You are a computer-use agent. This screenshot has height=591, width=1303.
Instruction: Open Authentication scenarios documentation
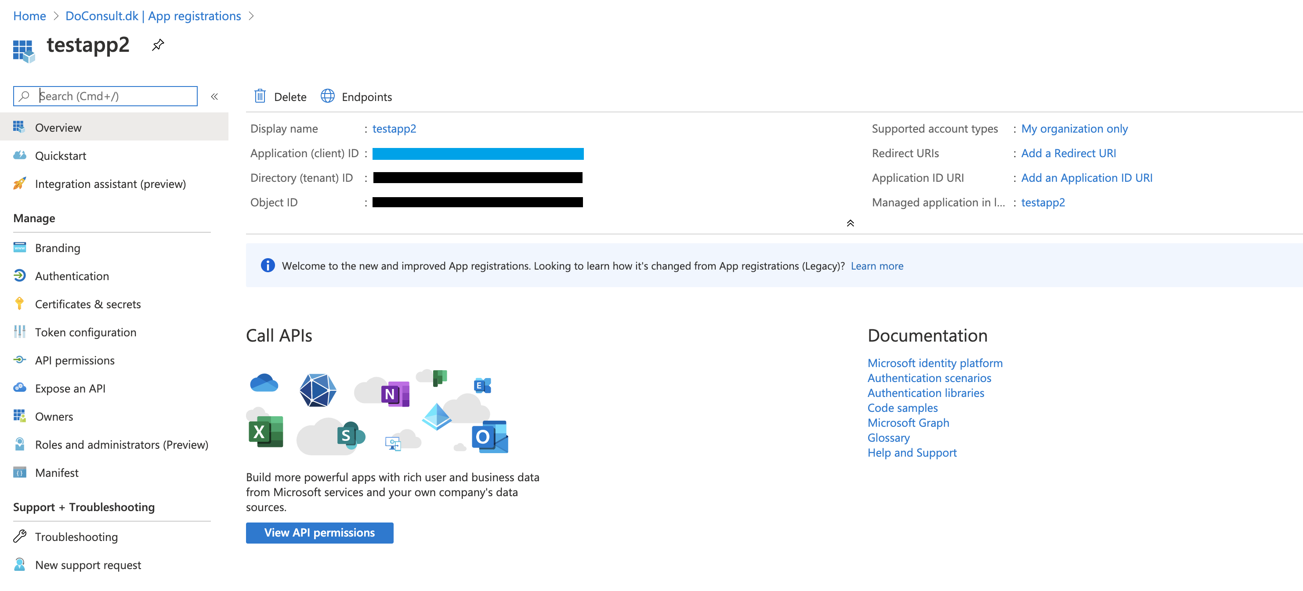(x=929, y=378)
